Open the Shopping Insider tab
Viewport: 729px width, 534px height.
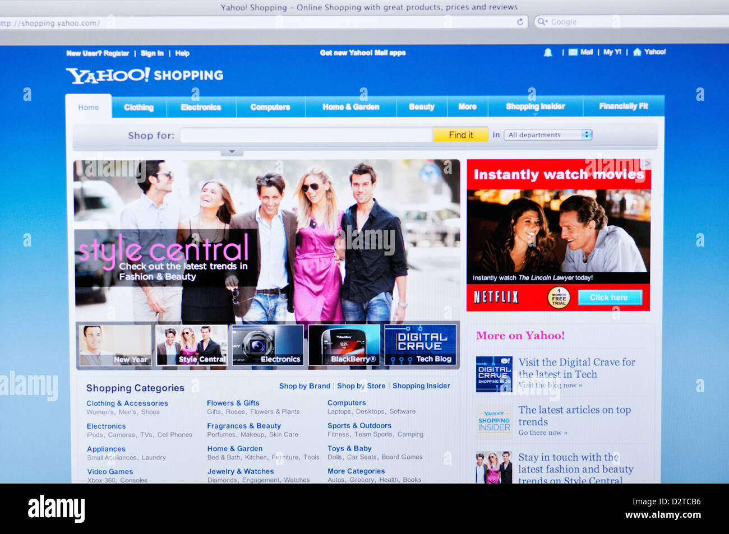coord(536,106)
